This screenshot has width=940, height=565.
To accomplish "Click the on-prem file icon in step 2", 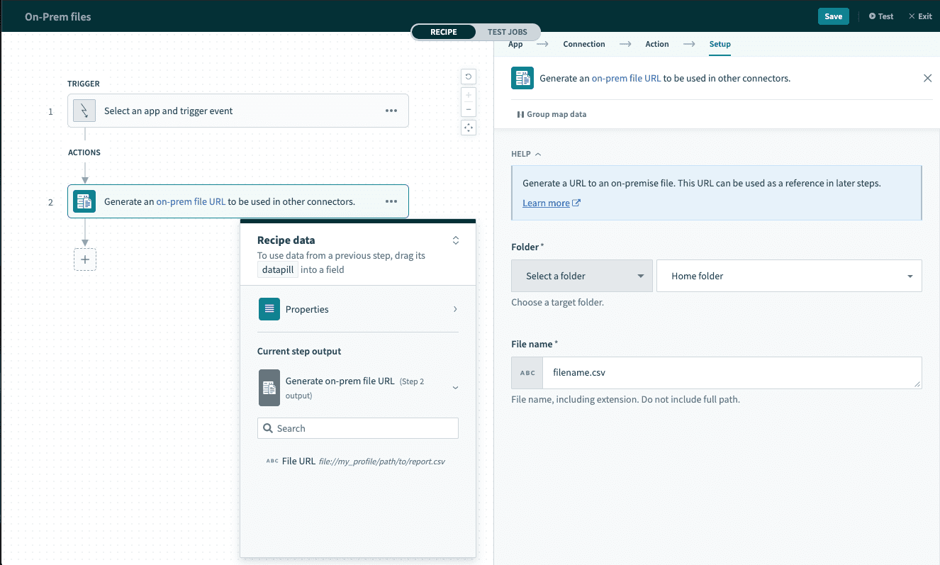I will point(84,201).
